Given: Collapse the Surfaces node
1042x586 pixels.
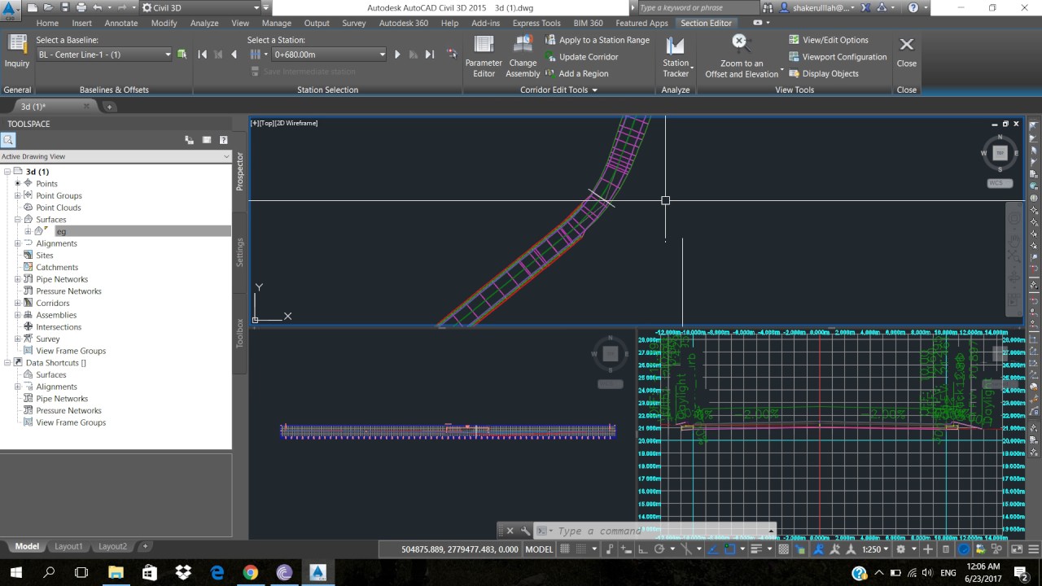Looking at the screenshot, I should [18, 220].
